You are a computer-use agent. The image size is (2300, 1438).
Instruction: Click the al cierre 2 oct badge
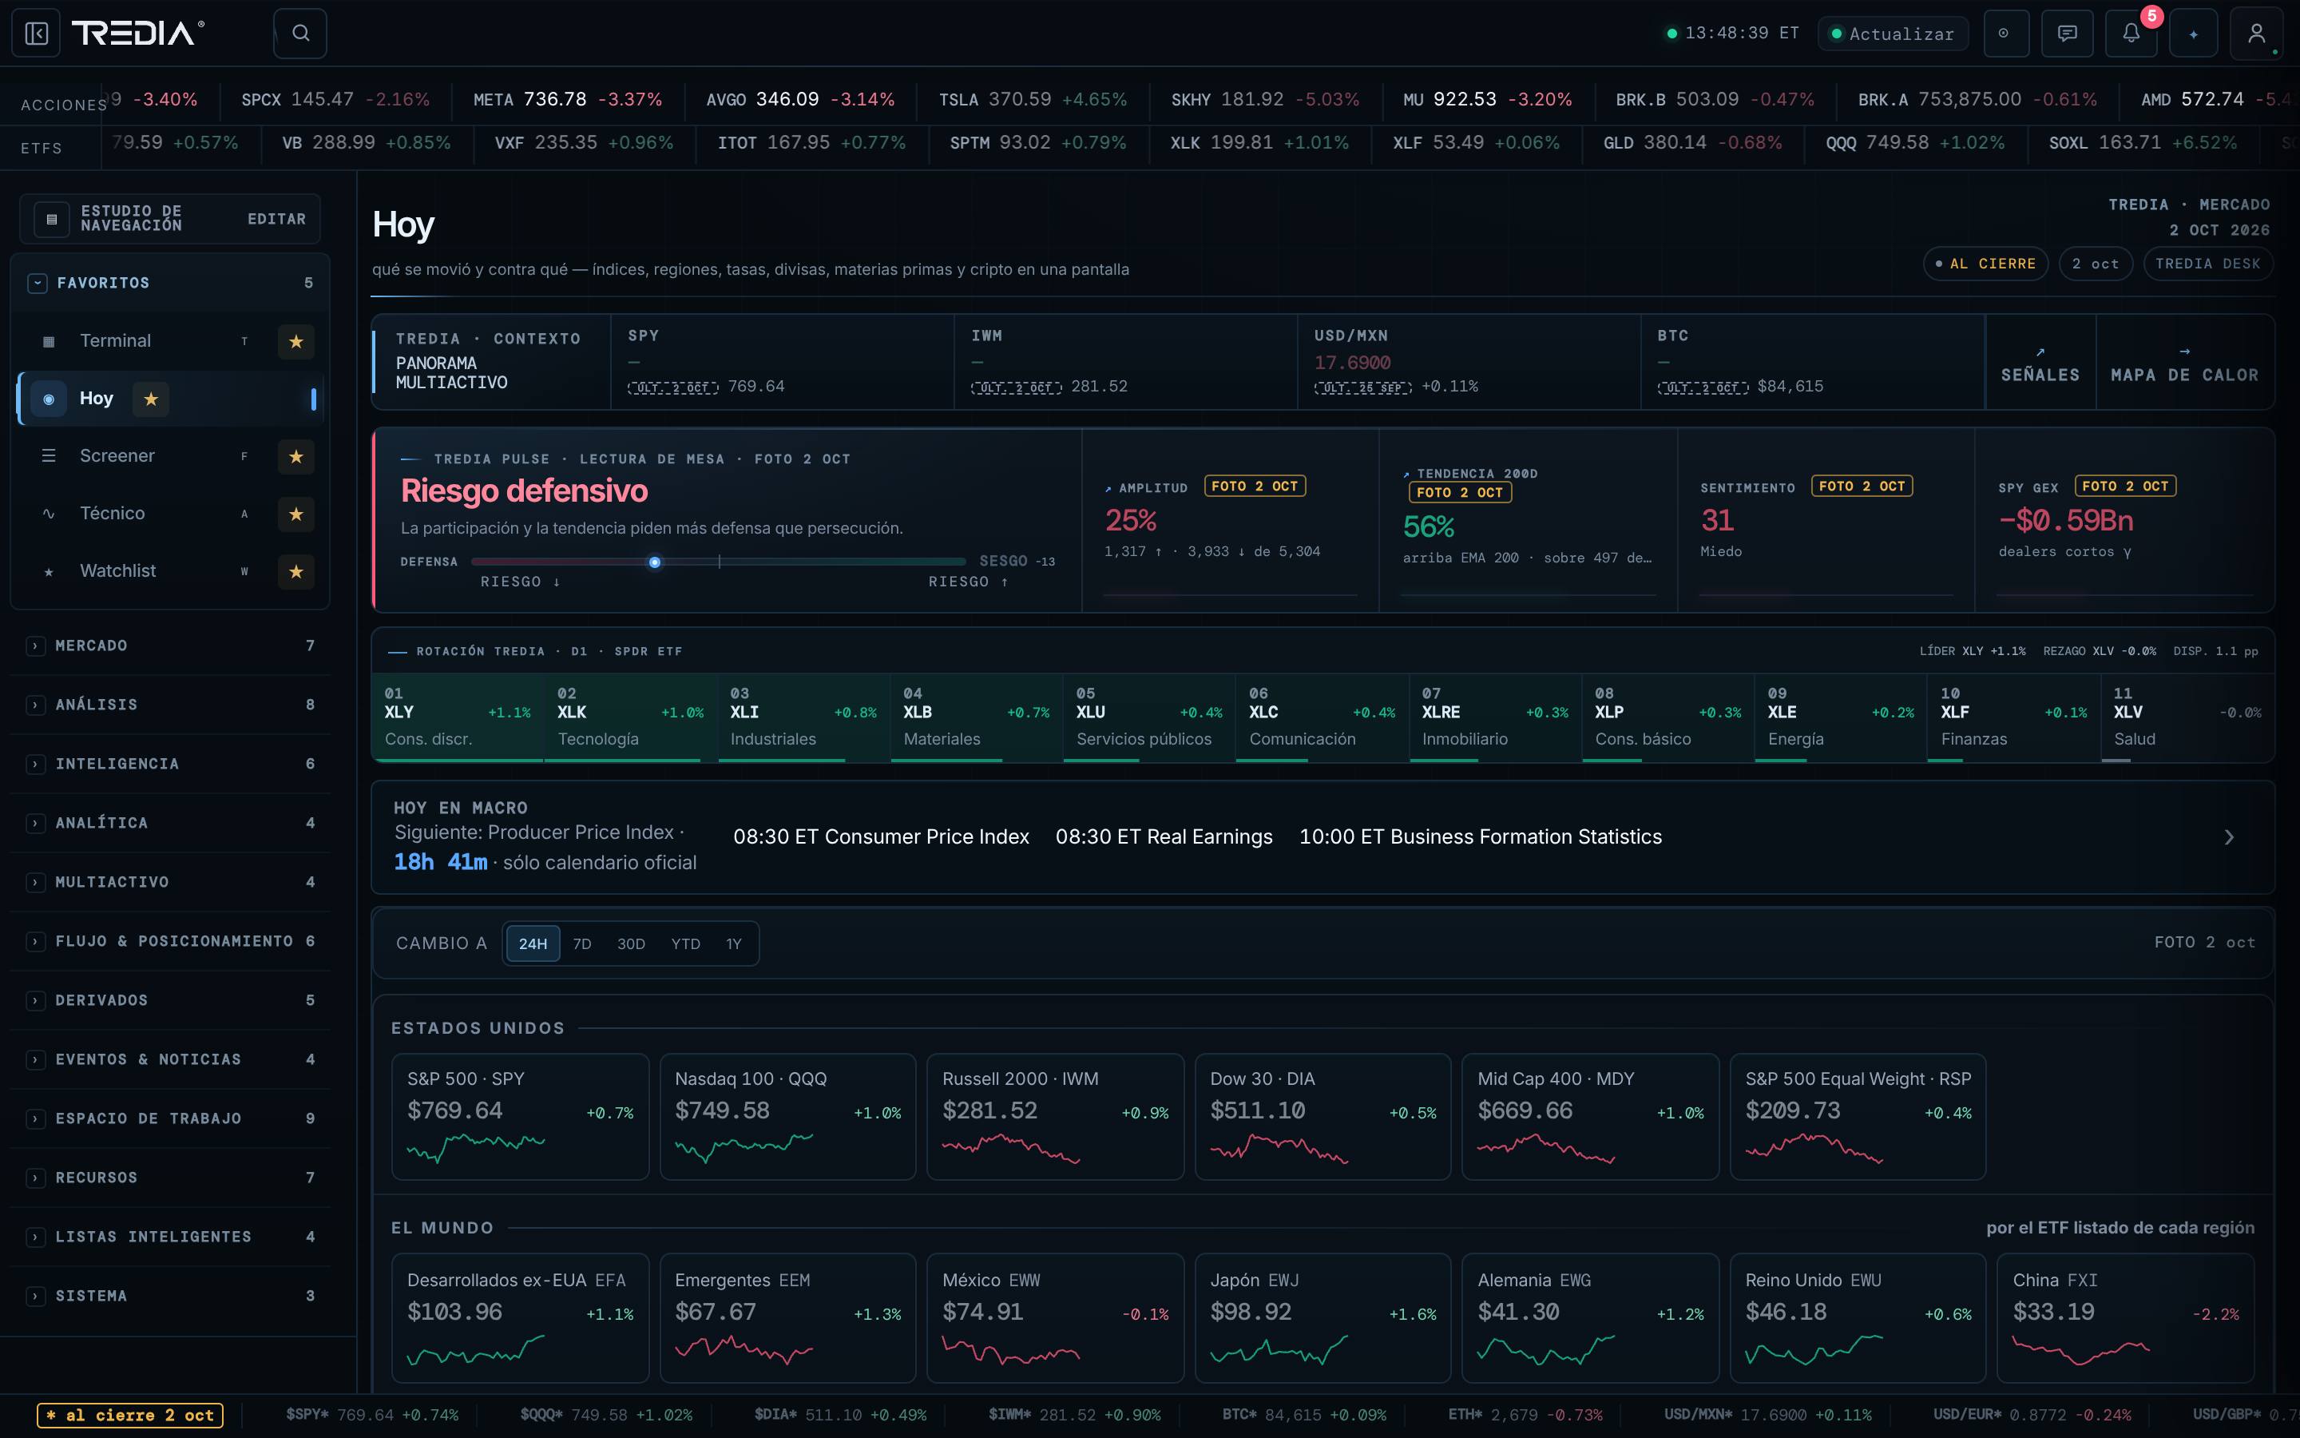pos(130,1415)
